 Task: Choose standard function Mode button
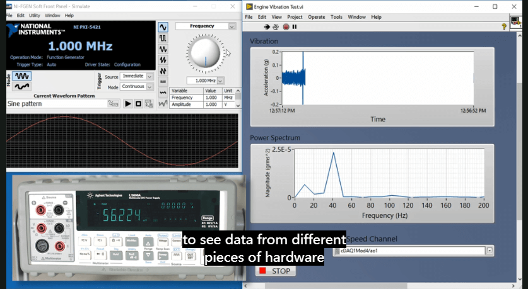click(22, 76)
